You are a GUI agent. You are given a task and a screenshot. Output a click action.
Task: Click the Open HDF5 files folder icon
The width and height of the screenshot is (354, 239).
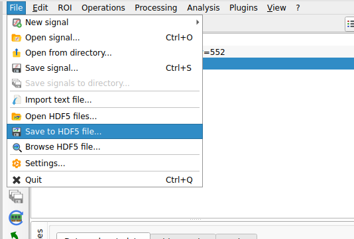17,117
